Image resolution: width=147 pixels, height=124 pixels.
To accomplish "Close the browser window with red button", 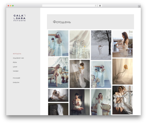I will point(9,6).
